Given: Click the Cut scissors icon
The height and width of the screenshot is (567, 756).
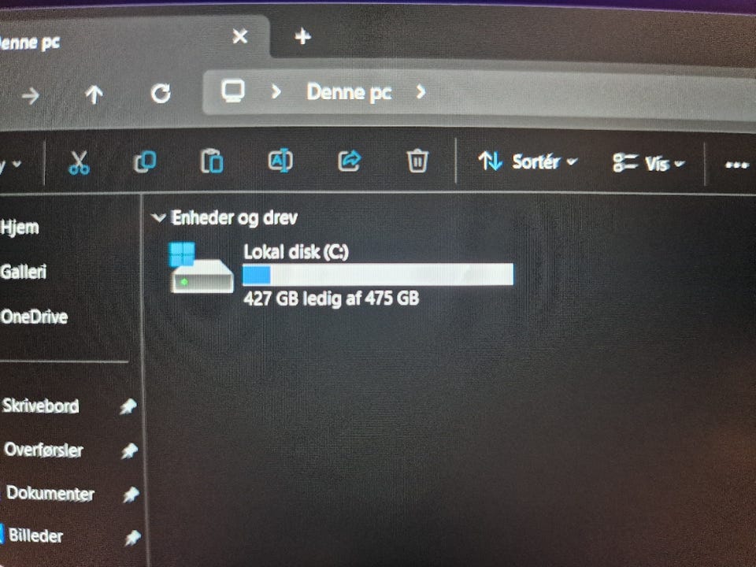Looking at the screenshot, I should point(79,162).
